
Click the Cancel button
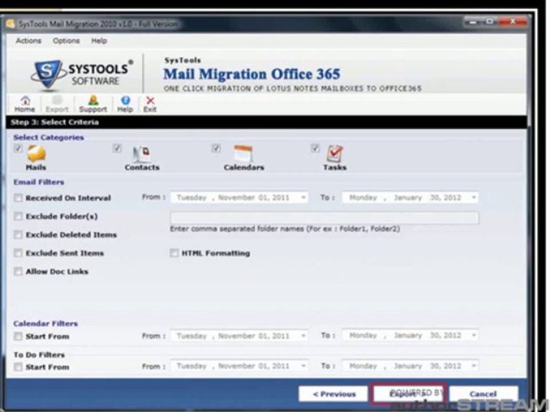click(x=484, y=394)
